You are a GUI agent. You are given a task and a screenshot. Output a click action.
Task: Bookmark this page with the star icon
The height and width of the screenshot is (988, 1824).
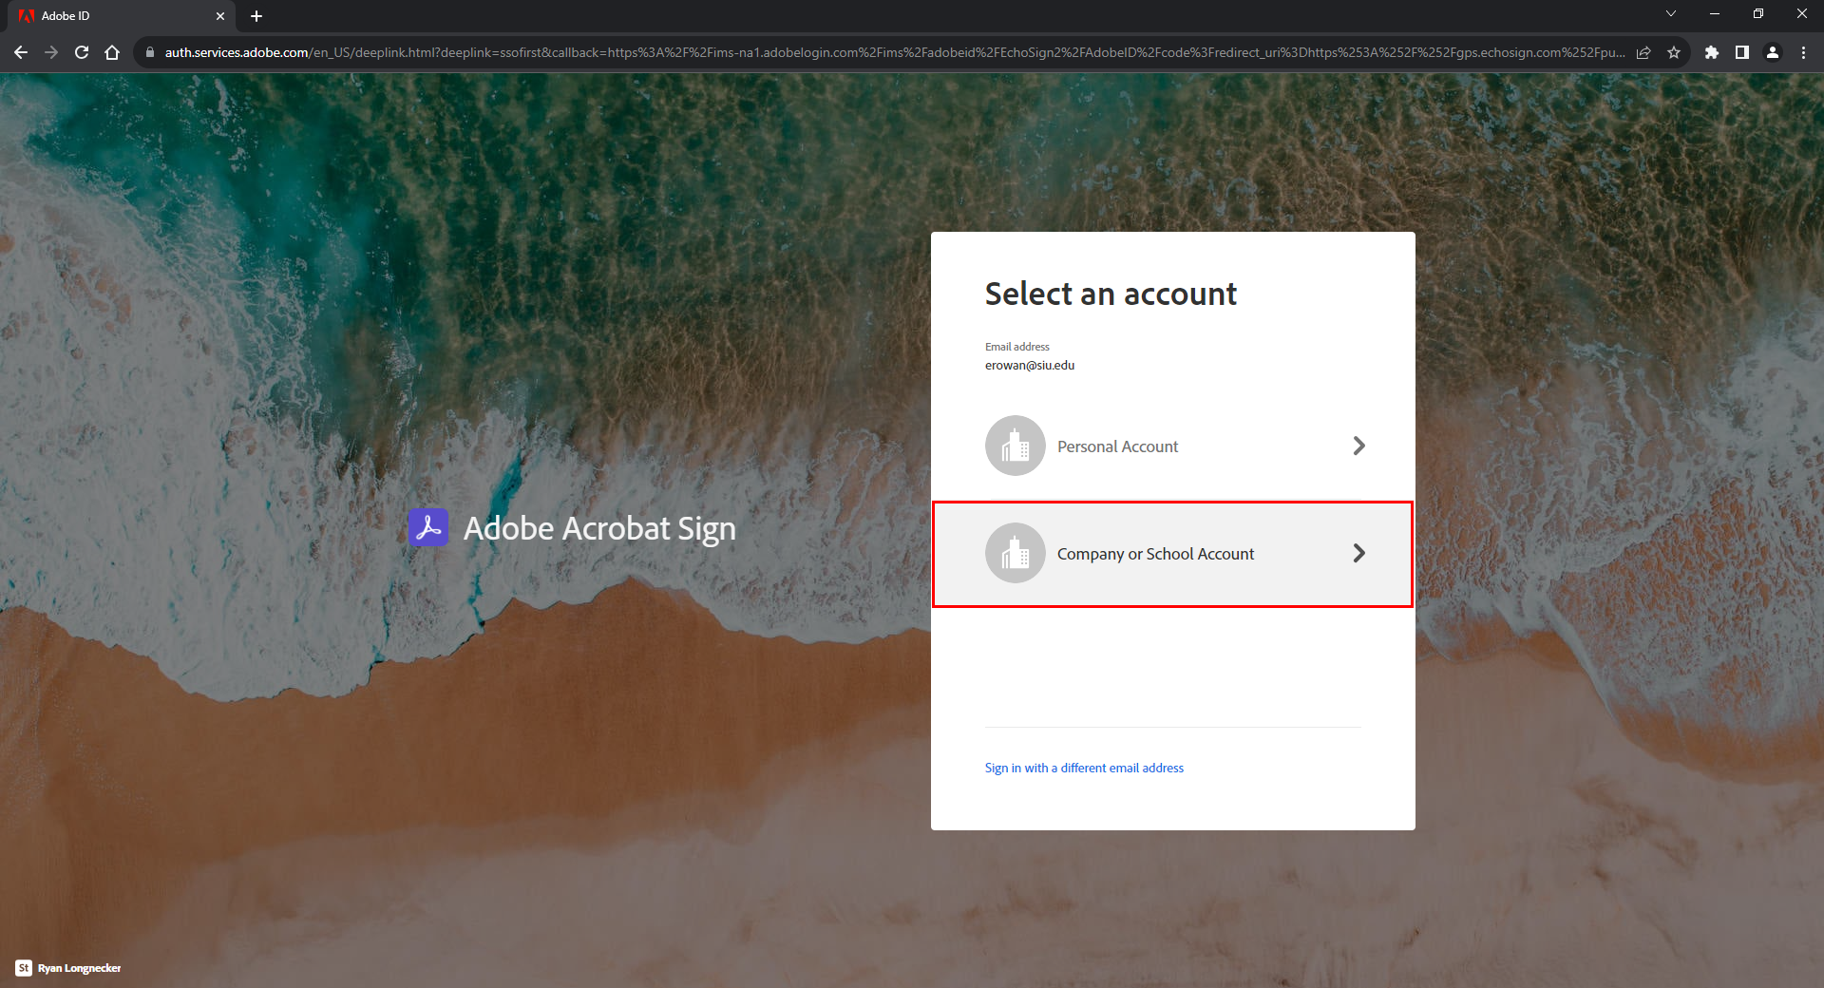[x=1676, y=52]
